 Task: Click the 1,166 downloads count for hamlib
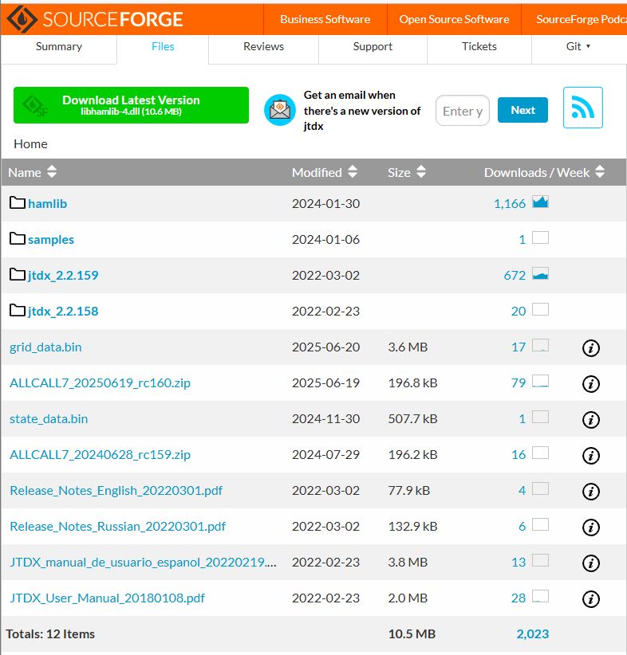510,203
